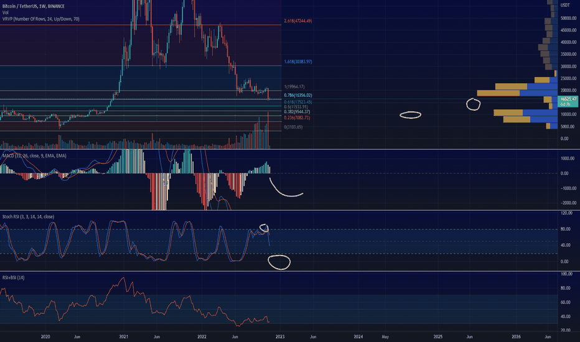The image size is (580, 342).
Task: Click the green current price tag on axis
Action: coord(568,101)
